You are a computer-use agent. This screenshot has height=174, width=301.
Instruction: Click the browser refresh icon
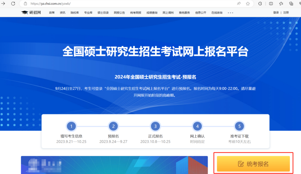(x=13, y=4)
